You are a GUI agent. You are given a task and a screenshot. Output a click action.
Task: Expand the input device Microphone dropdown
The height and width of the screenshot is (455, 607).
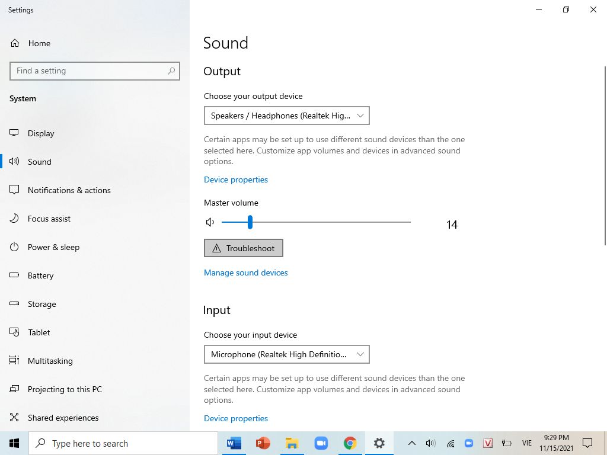point(286,354)
